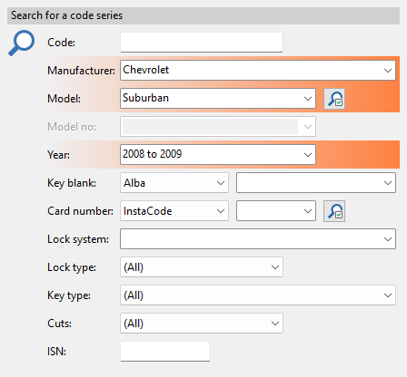Viewport: 407px width, 377px height.
Task: Open the Lock system dropdown
Action: pyautogui.click(x=258, y=239)
